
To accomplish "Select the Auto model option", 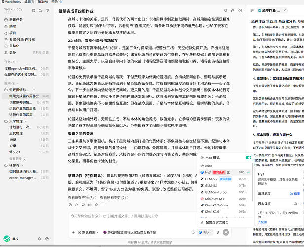I will (x=225, y=166).
